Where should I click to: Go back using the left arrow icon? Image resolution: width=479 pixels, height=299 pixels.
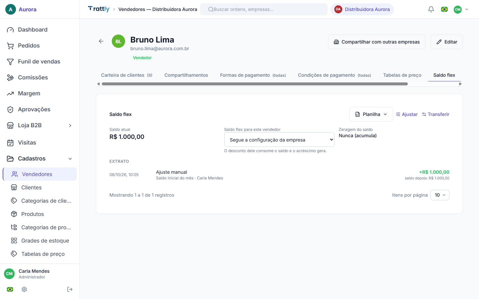pyautogui.click(x=101, y=41)
